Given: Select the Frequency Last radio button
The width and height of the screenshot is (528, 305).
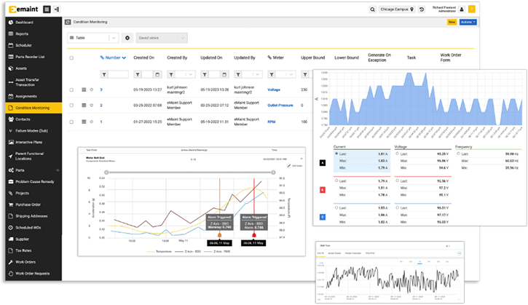Looking at the screenshot, I should (x=458, y=154).
